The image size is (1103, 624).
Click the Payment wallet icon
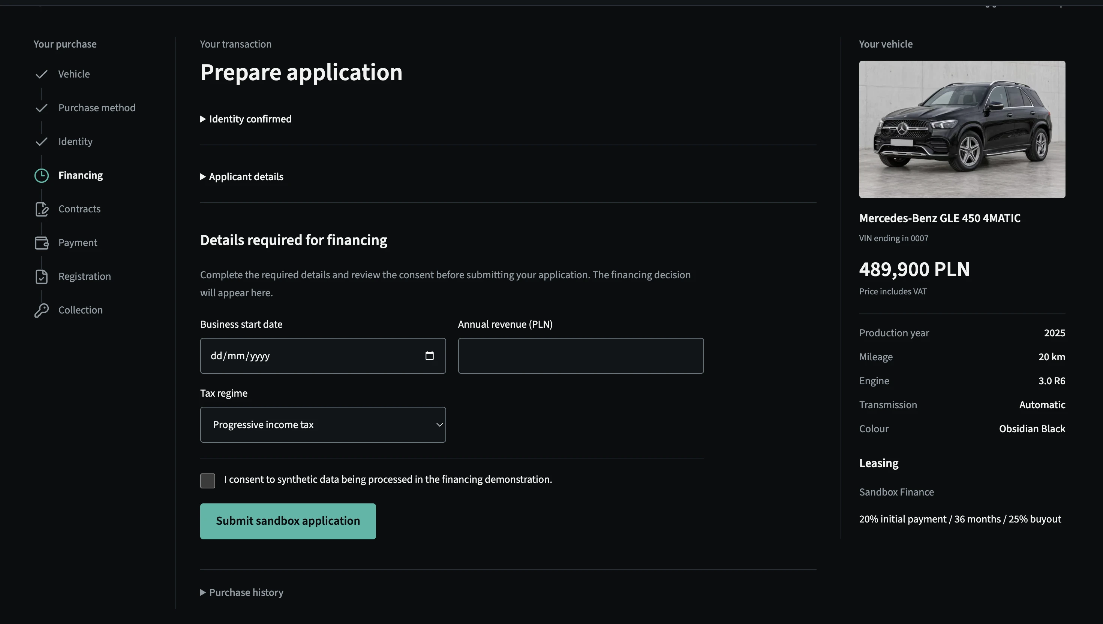42,243
